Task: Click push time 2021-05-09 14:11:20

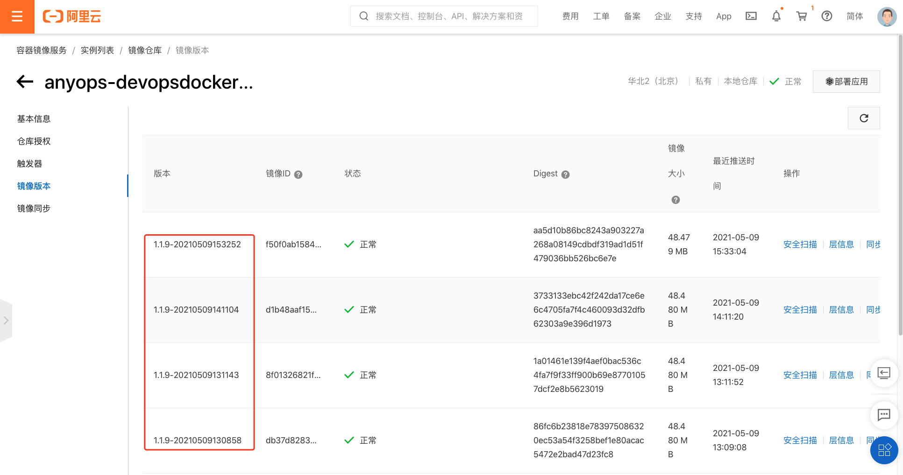Action: click(736, 310)
